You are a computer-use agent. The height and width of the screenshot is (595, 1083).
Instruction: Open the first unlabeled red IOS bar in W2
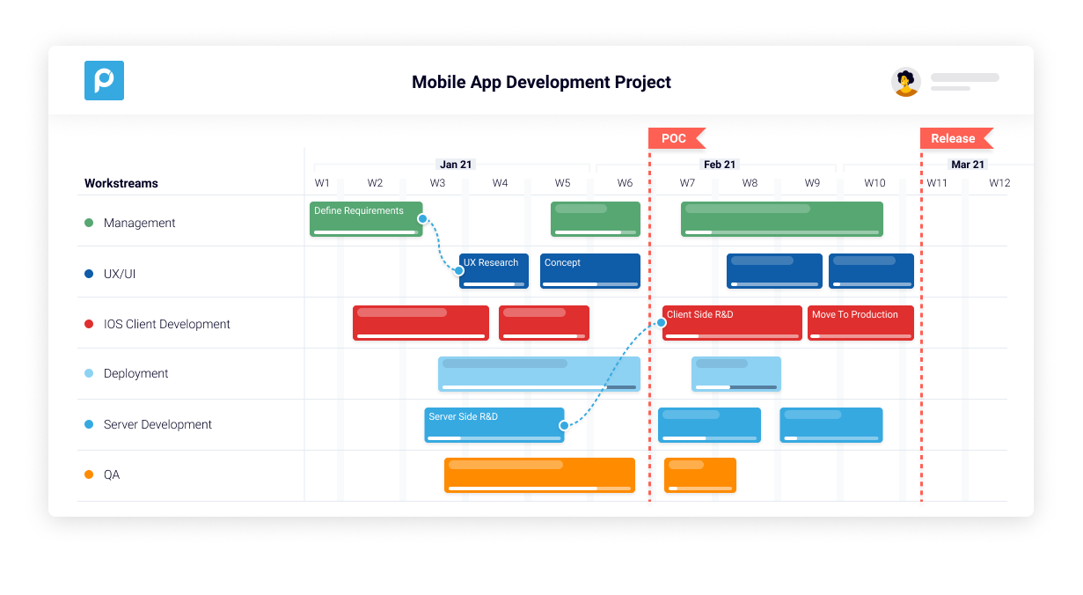point(421,323)
